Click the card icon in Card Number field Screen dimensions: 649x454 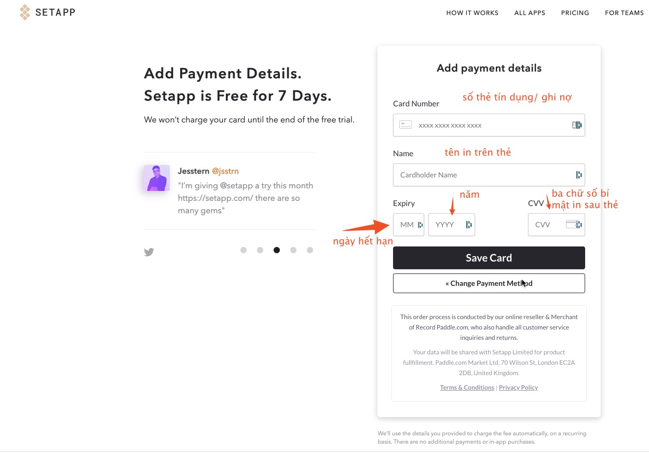[405, 125]
